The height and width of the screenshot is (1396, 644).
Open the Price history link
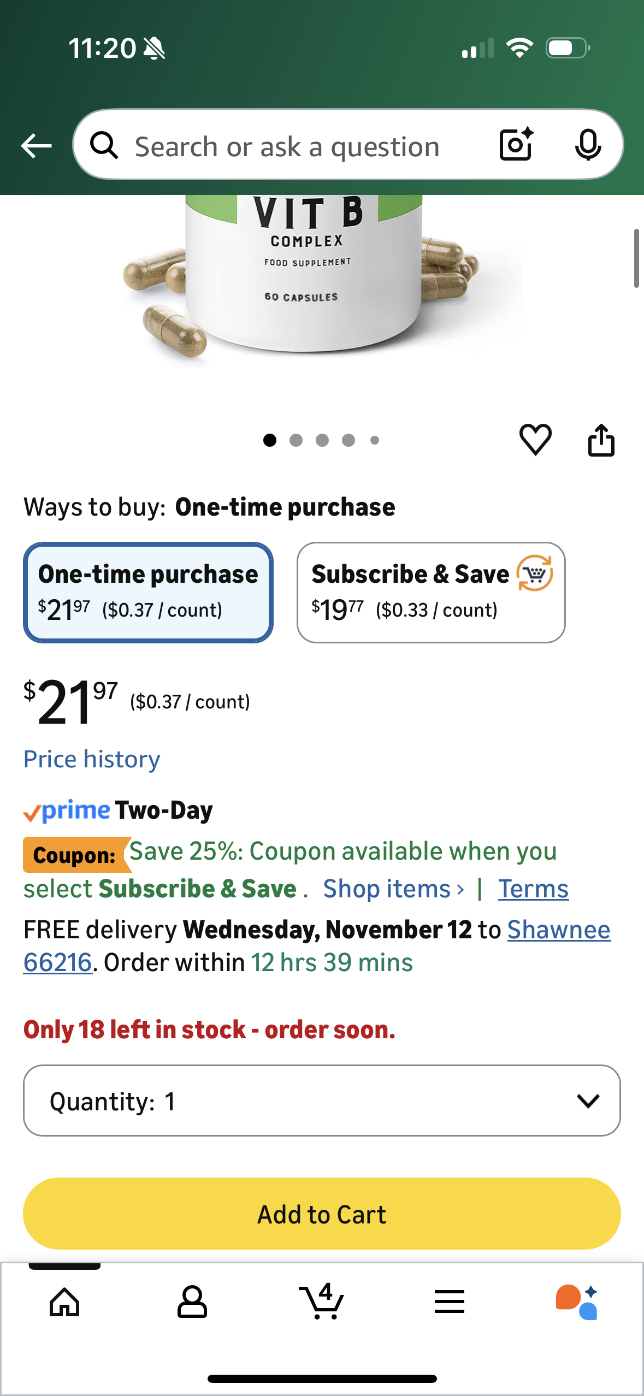tap(92, 759)
